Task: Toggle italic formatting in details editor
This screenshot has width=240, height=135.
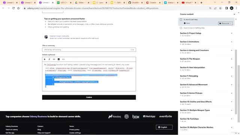Action: 49,59
